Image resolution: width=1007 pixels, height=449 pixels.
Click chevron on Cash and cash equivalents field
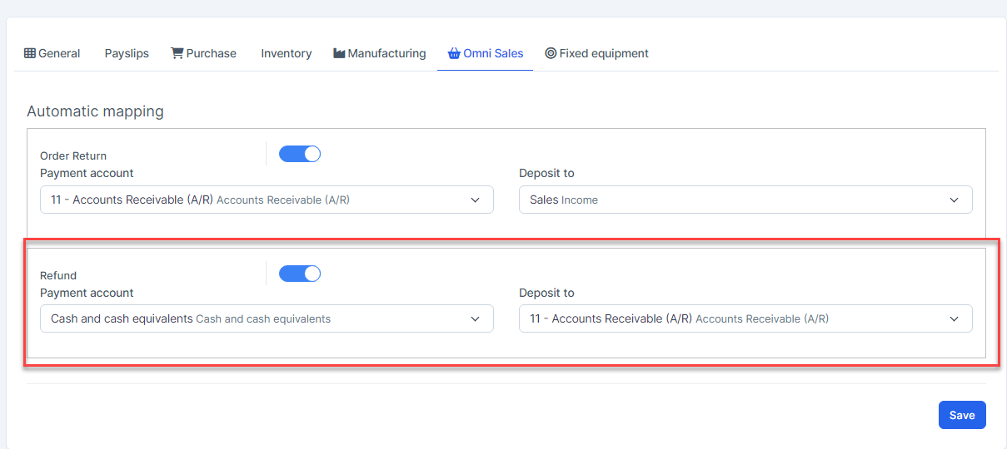pos(476,318)
